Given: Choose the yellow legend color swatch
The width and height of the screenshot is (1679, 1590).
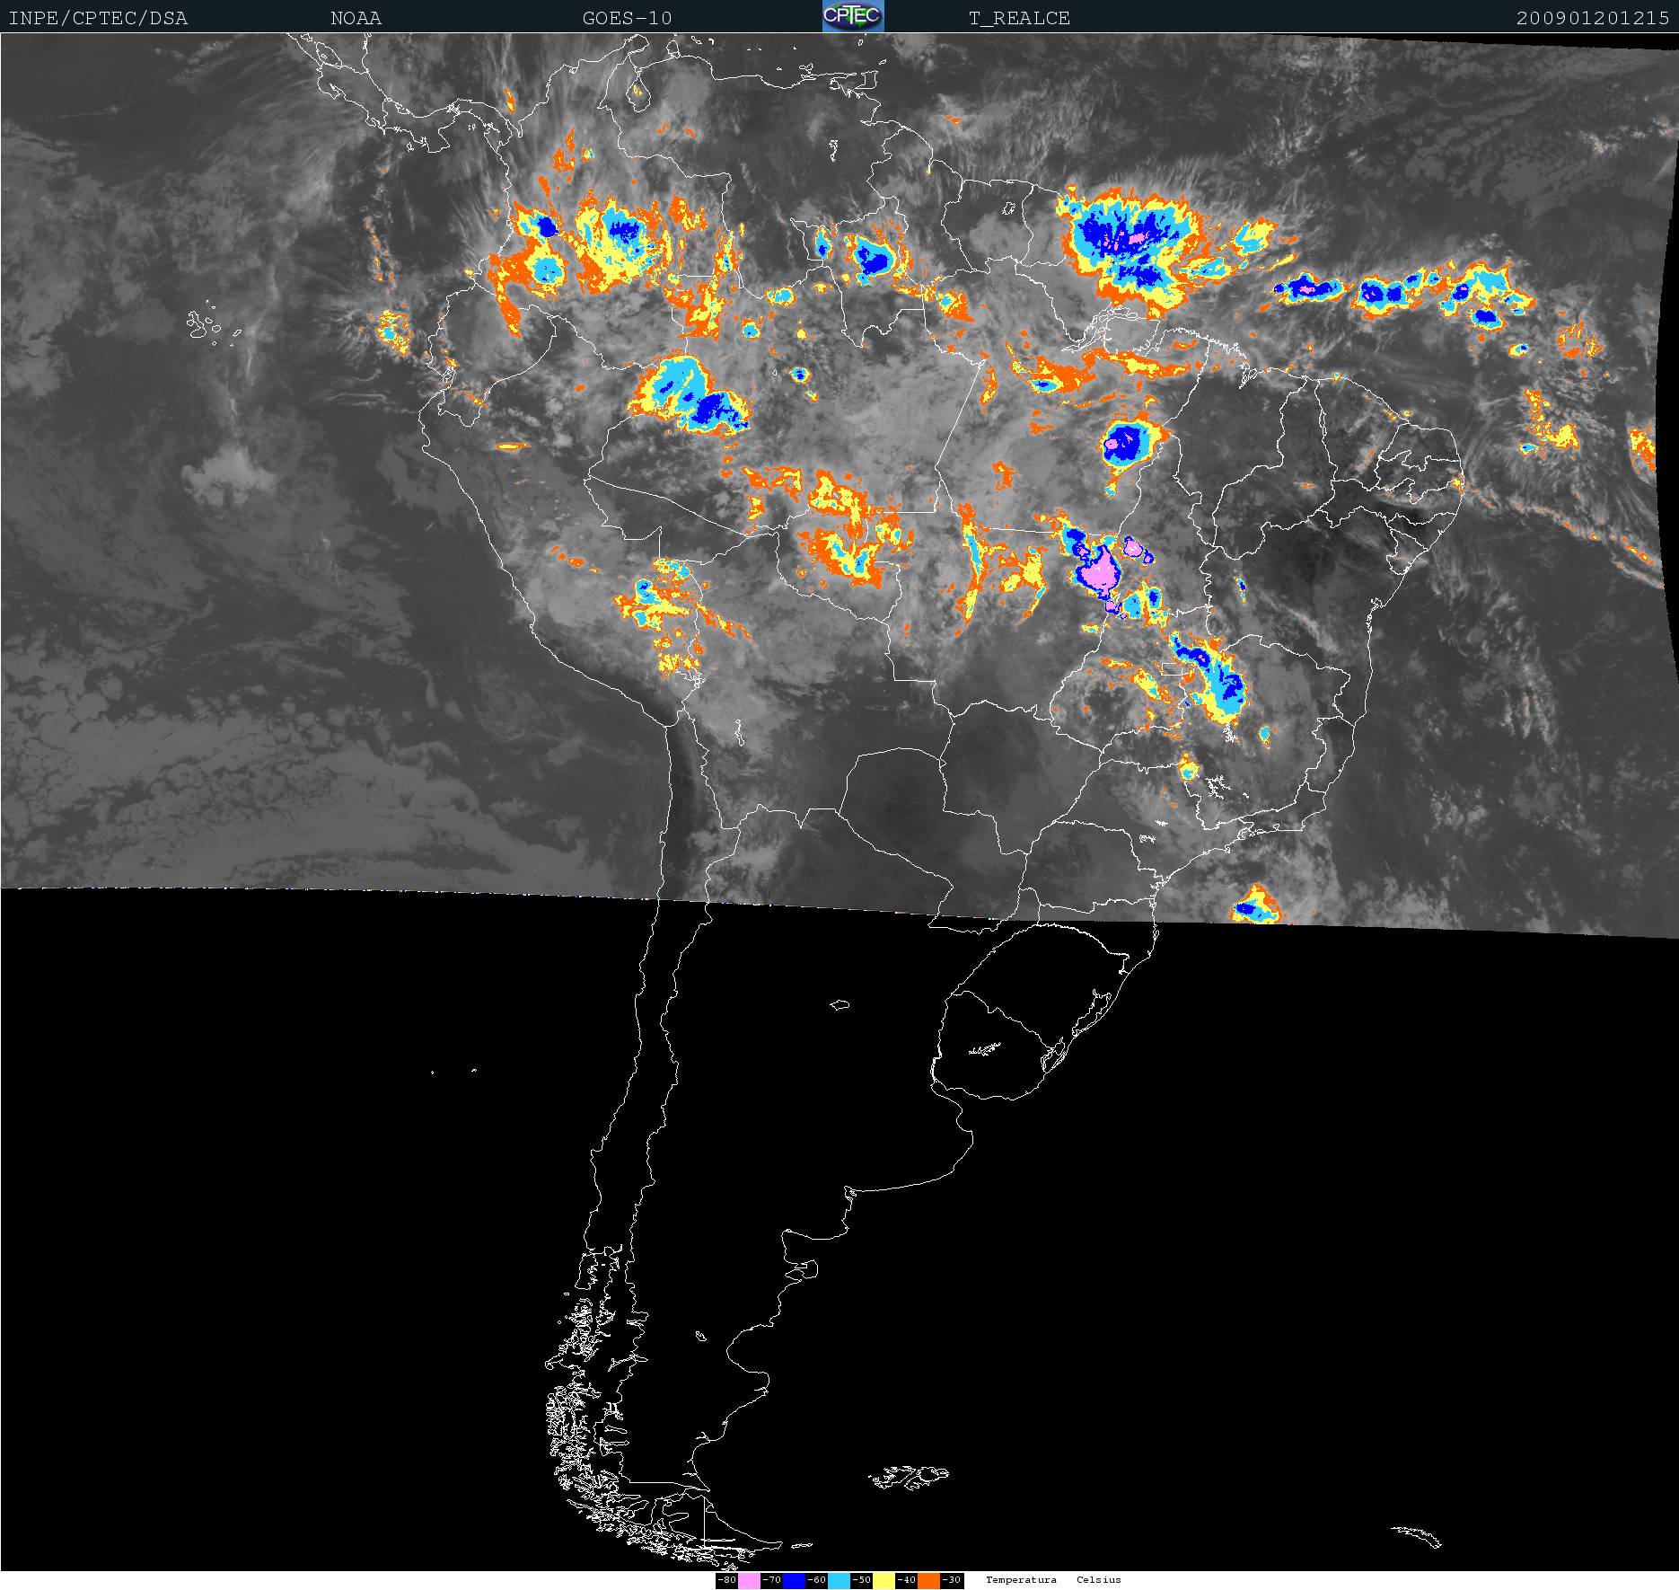Looking at the screenshot, I should (x=883, y=1580).
